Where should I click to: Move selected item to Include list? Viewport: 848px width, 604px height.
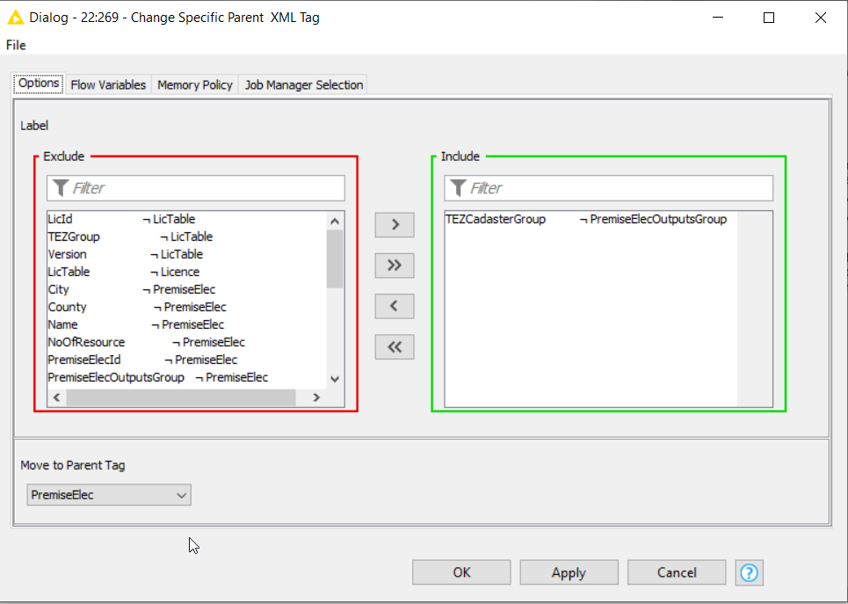tap(394, 224)
